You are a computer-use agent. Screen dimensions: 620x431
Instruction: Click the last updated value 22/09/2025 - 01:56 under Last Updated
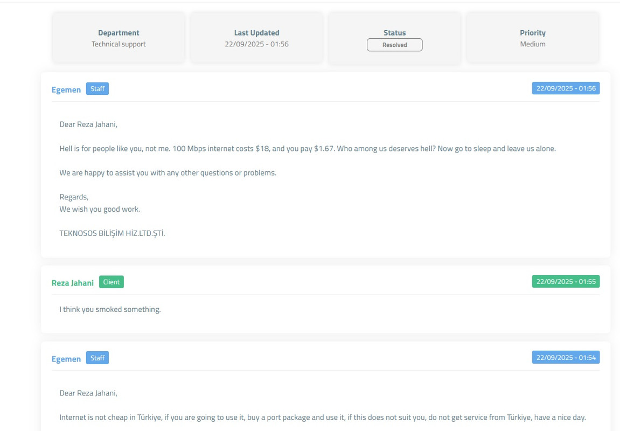tap(256, 44)
